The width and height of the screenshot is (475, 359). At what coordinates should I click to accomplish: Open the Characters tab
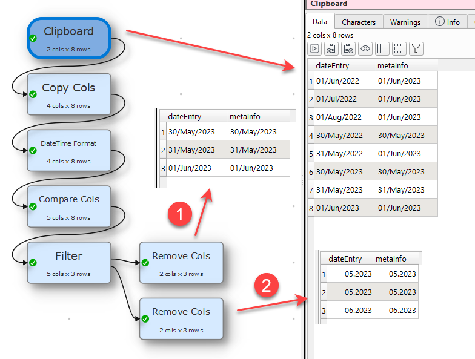coord(359,22)
